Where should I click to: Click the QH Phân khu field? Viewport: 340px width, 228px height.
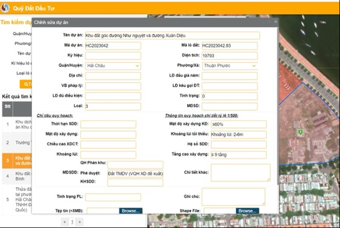[x=136, y=164]
